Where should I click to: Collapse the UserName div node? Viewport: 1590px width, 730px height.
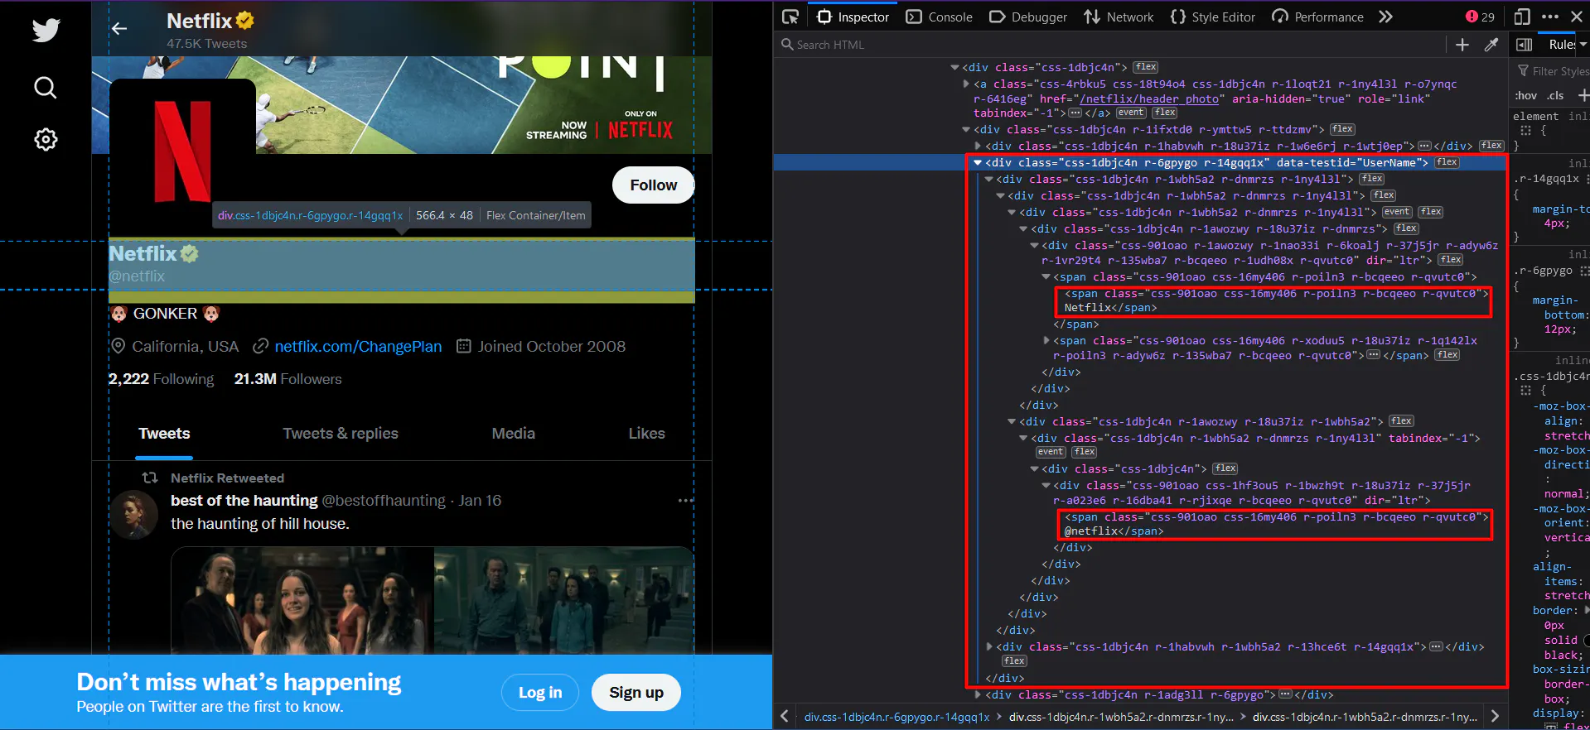tap(978, 162)
